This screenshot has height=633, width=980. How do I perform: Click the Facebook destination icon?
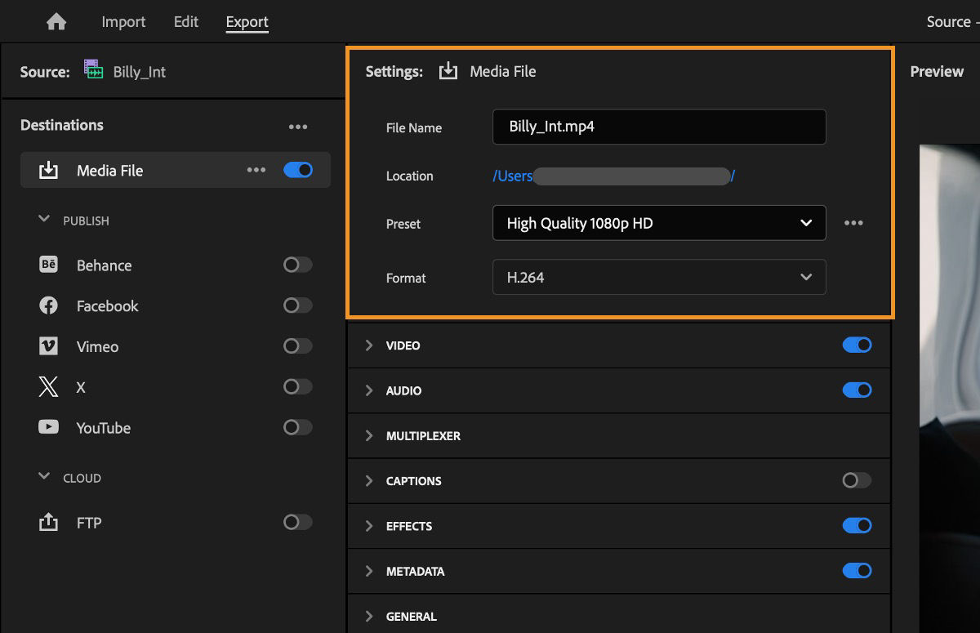coord(49,305)
